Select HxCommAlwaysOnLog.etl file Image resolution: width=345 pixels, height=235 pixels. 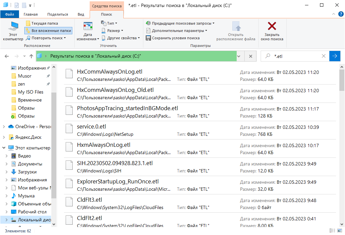coord(200,75)
